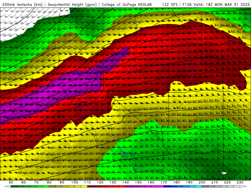This screenshot has height=188, width=251.
Task: Select the dark red swatch starting at 110
Action: (90, 186)
